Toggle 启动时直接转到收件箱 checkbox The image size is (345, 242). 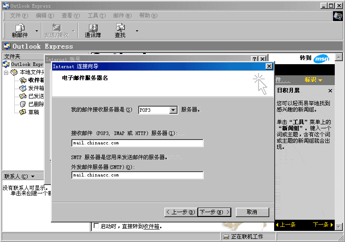pyautogui.click(x=96, y=226)
